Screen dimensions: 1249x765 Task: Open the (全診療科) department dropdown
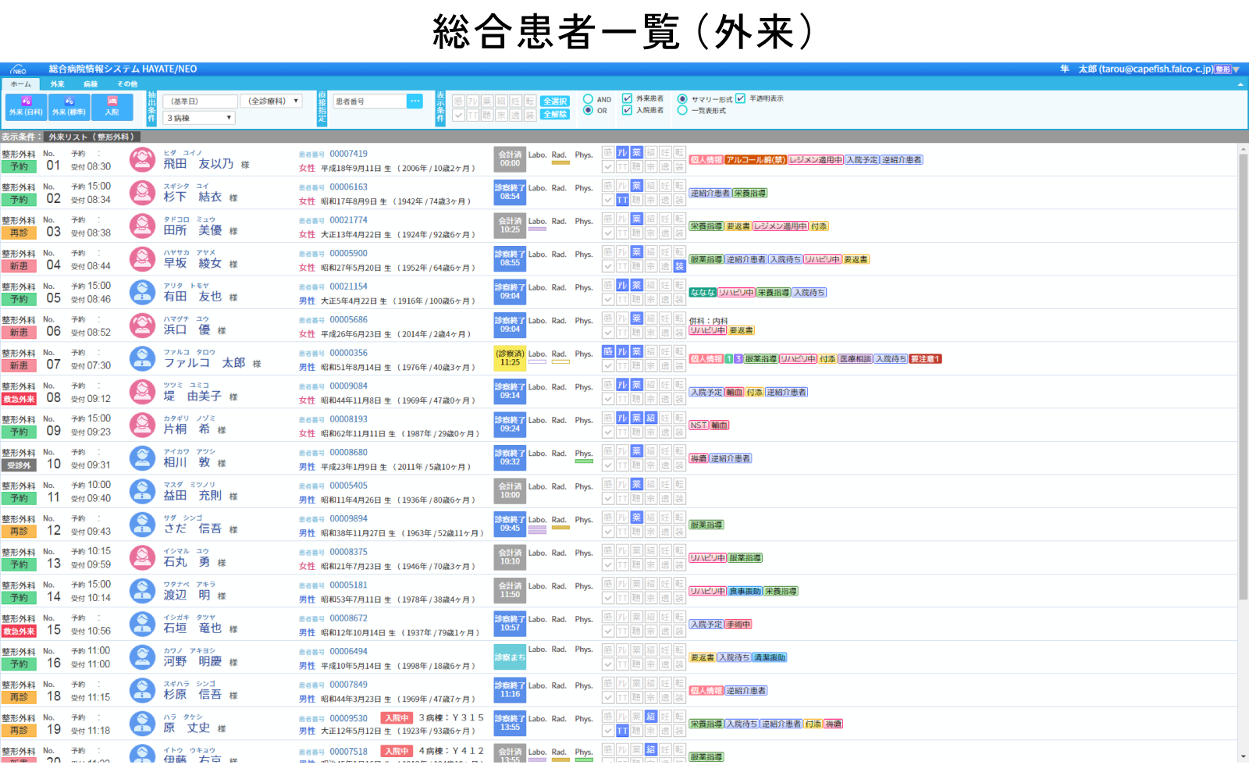[x=271, y=101]
